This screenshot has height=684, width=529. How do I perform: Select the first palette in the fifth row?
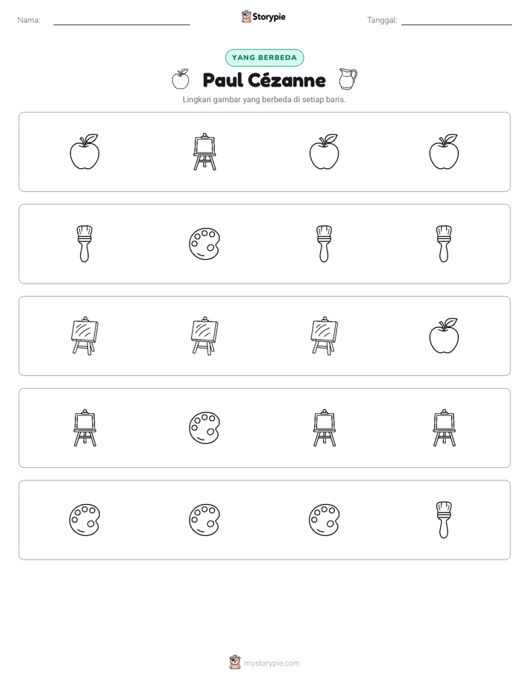coord(84,520)
